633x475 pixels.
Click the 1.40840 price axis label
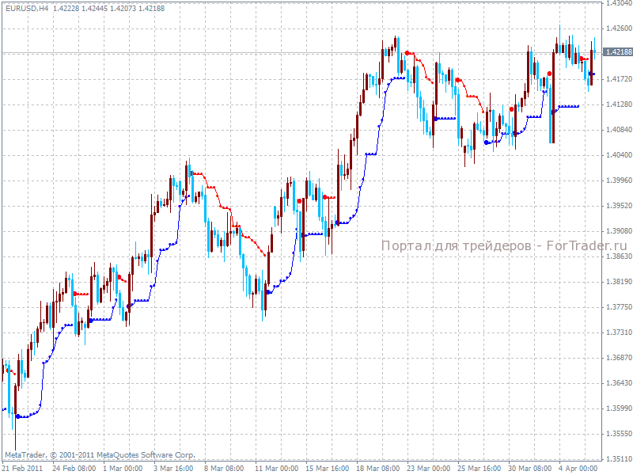pos(619,130)
